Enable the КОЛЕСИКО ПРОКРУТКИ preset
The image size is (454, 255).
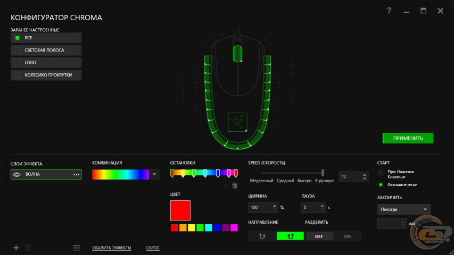coord(18,75)
